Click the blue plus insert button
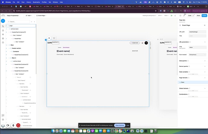Screen dimensions: 208x134 point(3,21)
